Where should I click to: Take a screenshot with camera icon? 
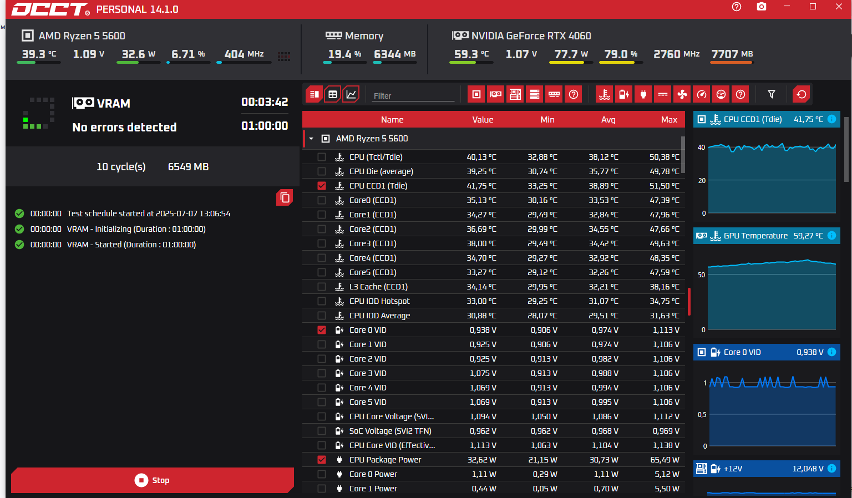coord(762,7)
